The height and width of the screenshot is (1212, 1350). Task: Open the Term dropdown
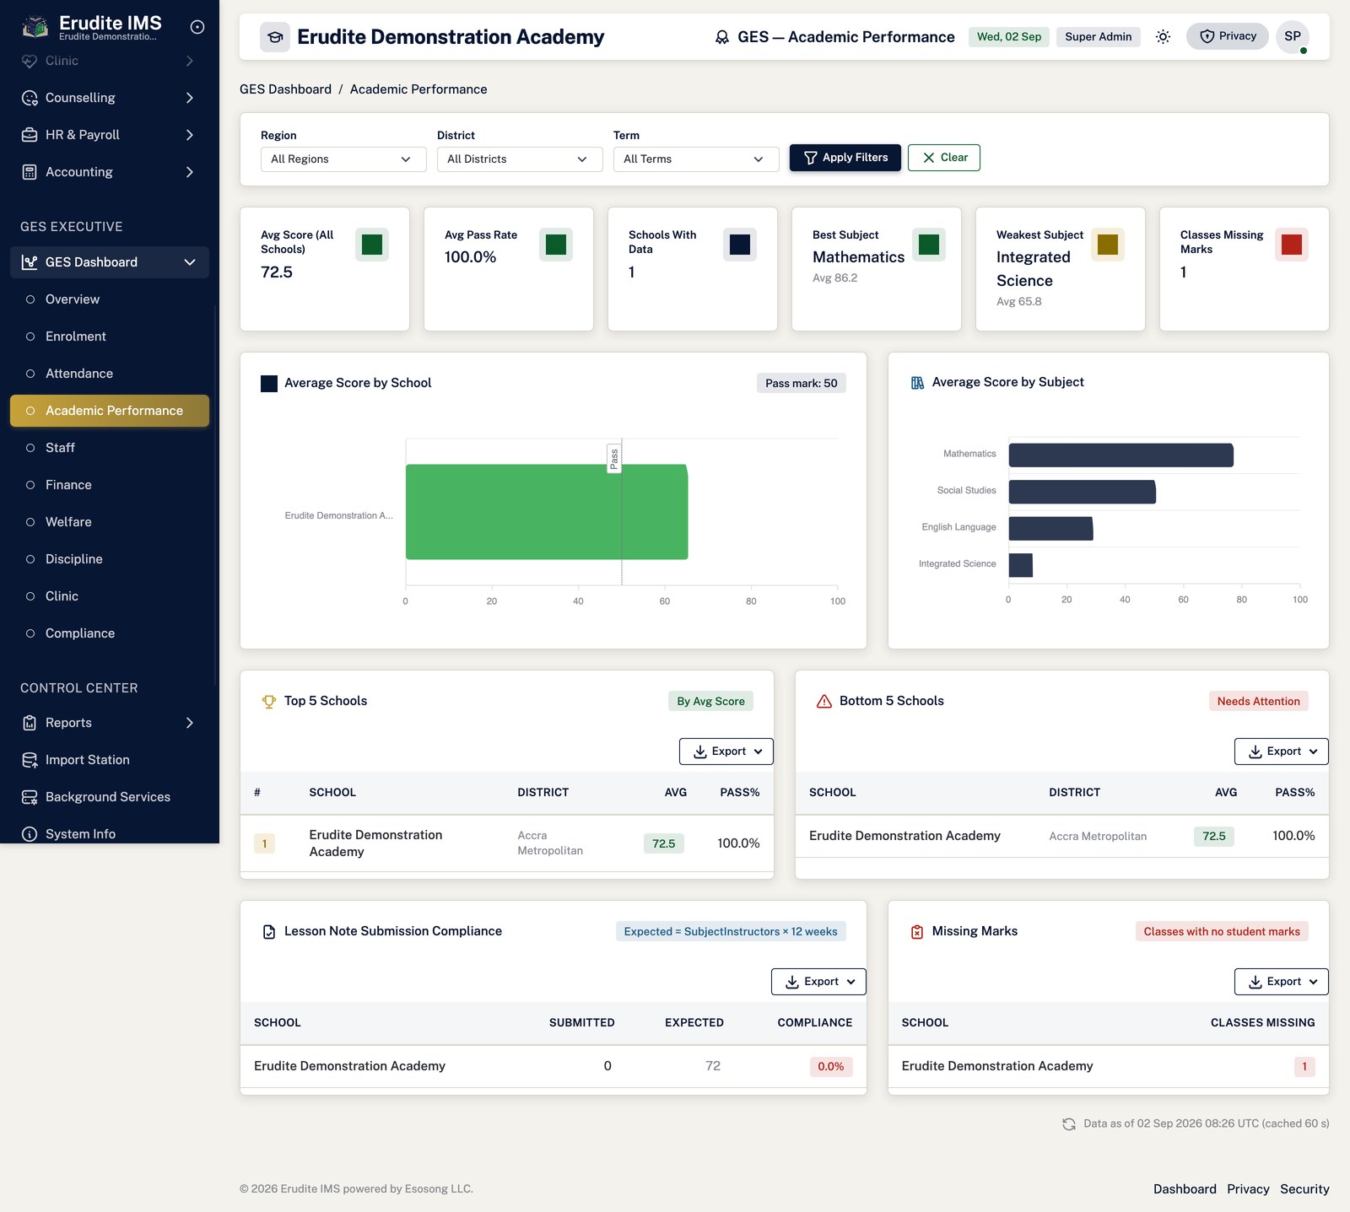[696, 159]
